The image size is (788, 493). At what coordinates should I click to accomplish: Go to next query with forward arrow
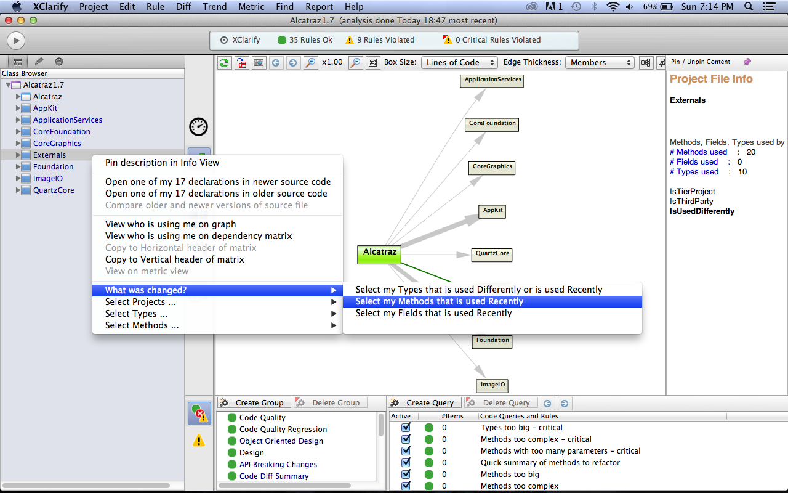pos(564,404)
